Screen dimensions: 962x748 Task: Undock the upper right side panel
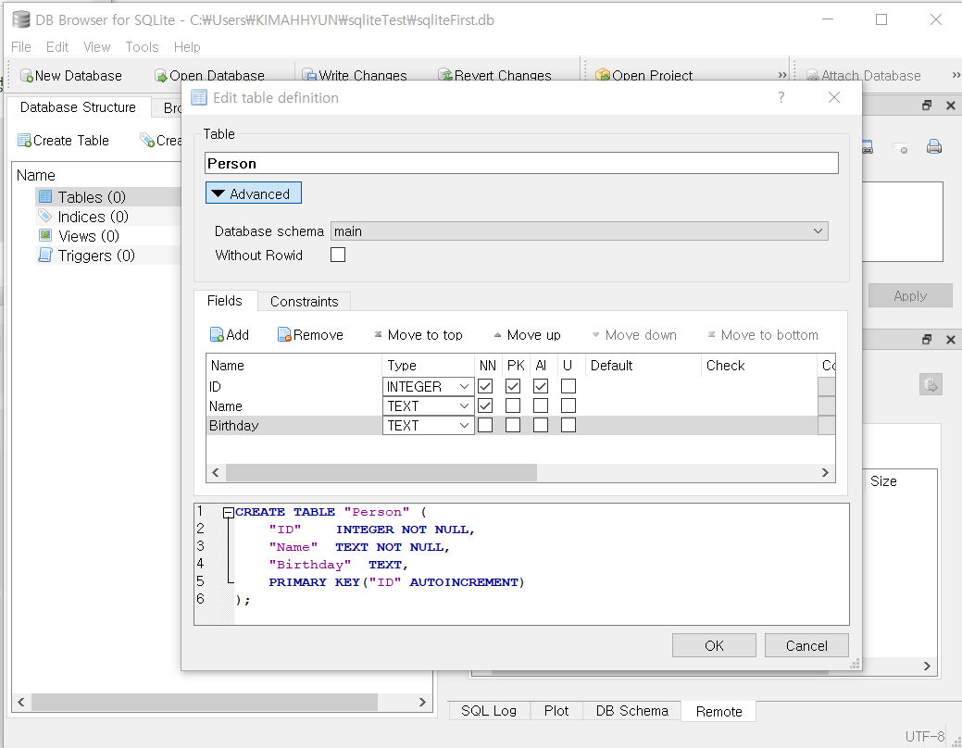(x=927, y=106)
